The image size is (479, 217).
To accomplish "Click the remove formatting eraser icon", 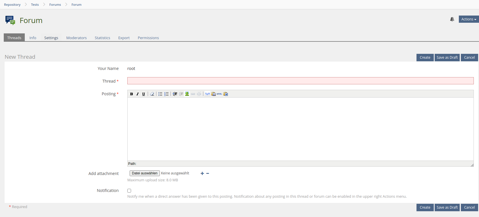I will pyautogui.click(x=152, y=94).
